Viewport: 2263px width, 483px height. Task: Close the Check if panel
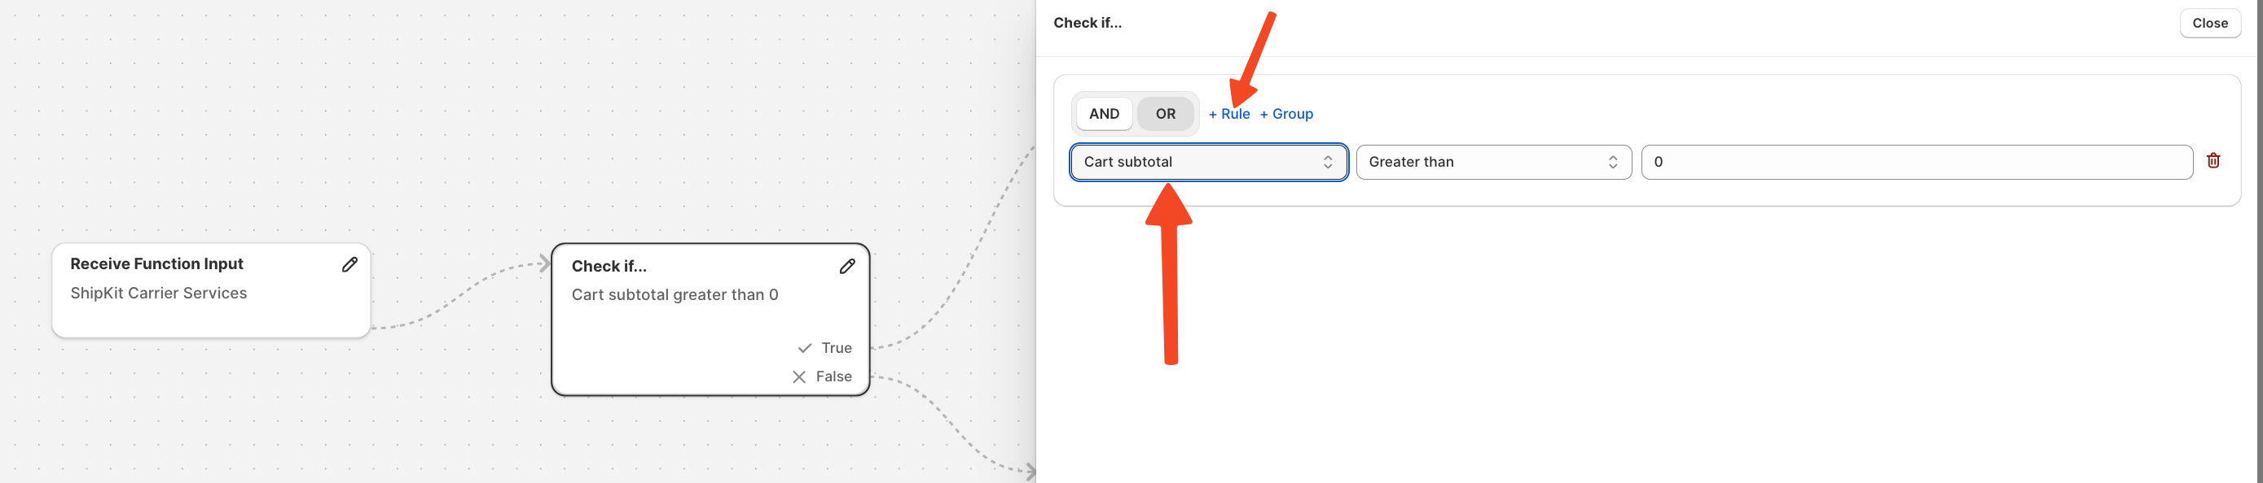2209,24
